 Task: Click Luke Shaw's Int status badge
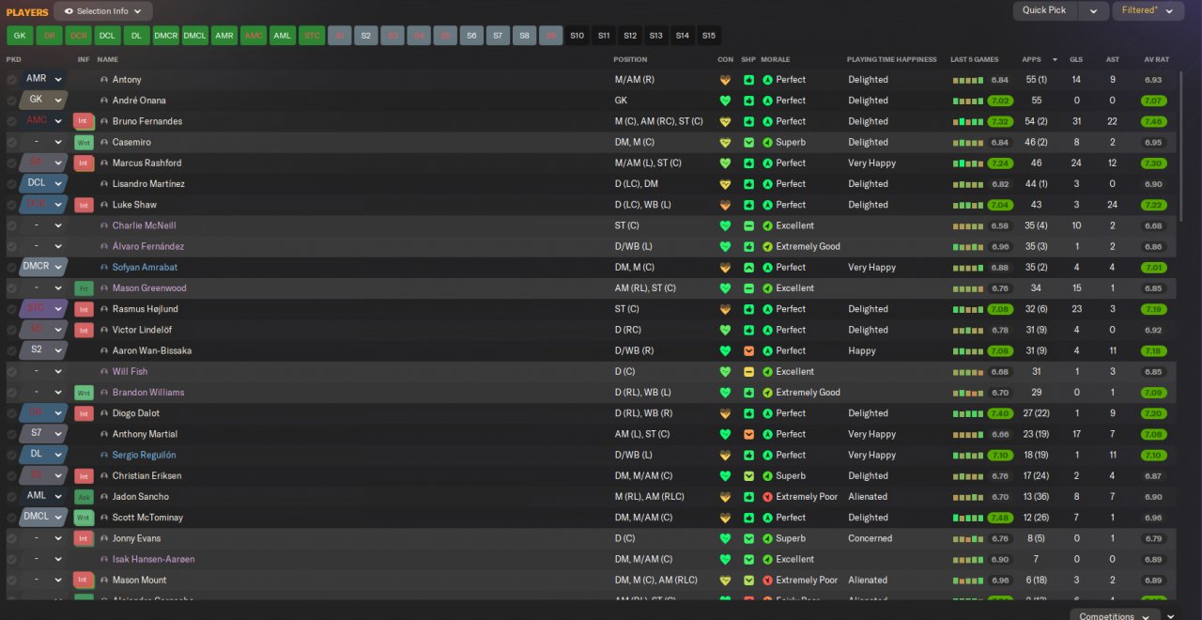click(84, 205)
